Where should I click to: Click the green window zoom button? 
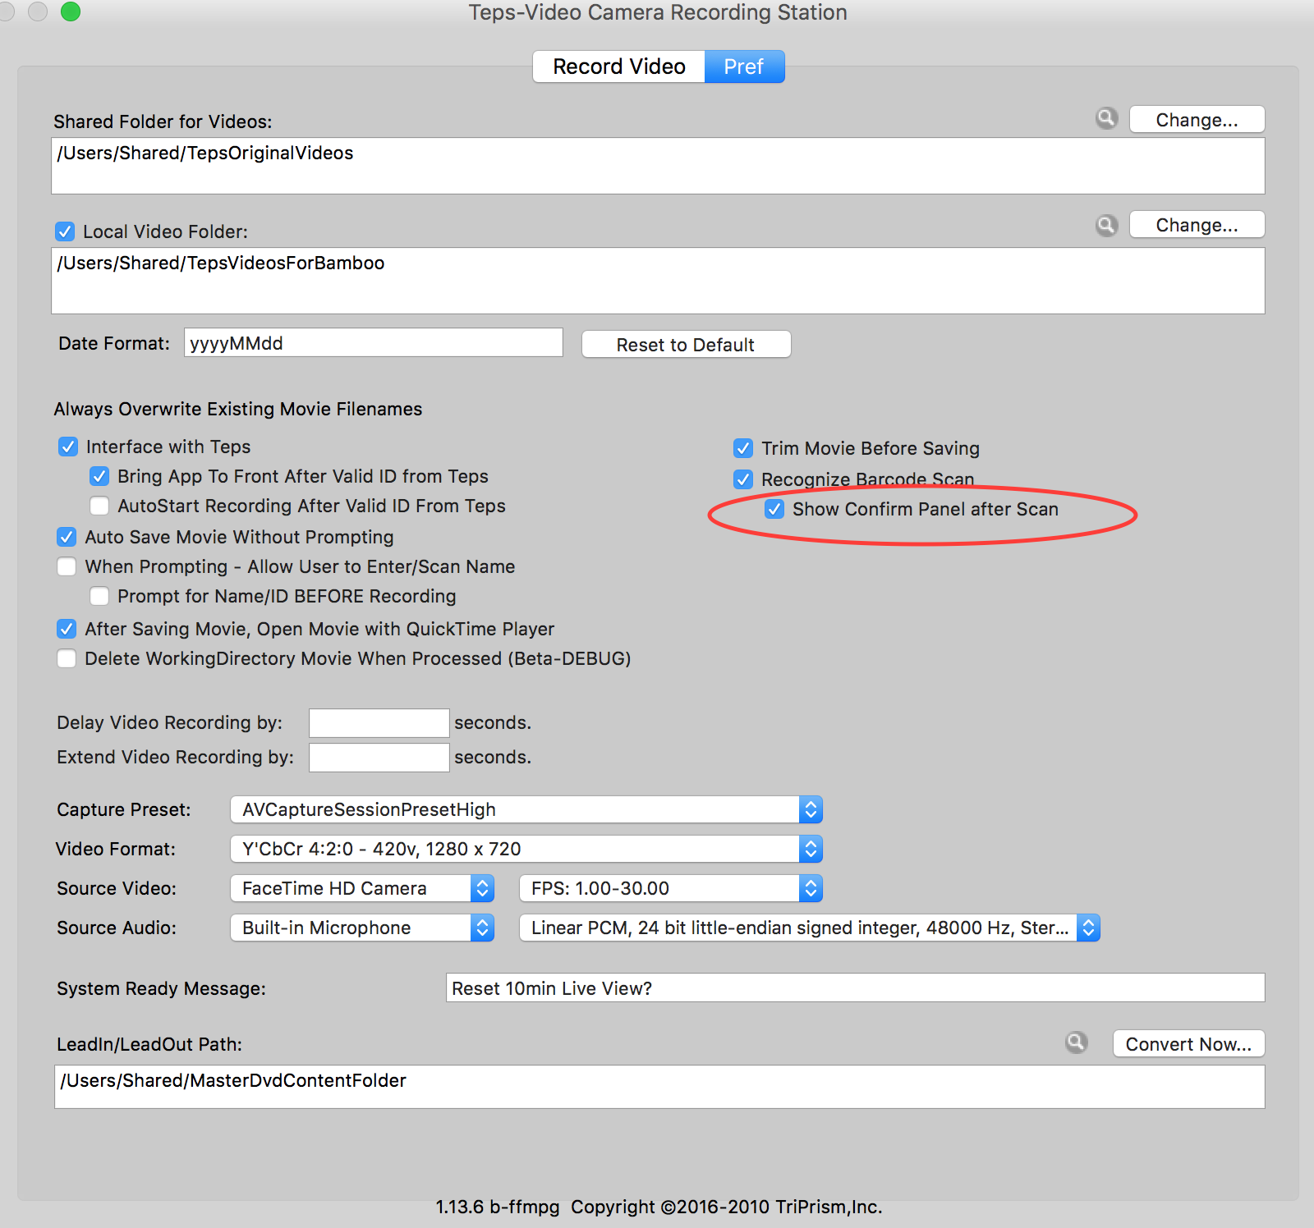coord(71,11)
